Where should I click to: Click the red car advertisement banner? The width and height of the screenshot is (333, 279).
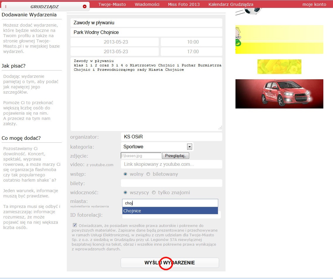pos(279,94)
